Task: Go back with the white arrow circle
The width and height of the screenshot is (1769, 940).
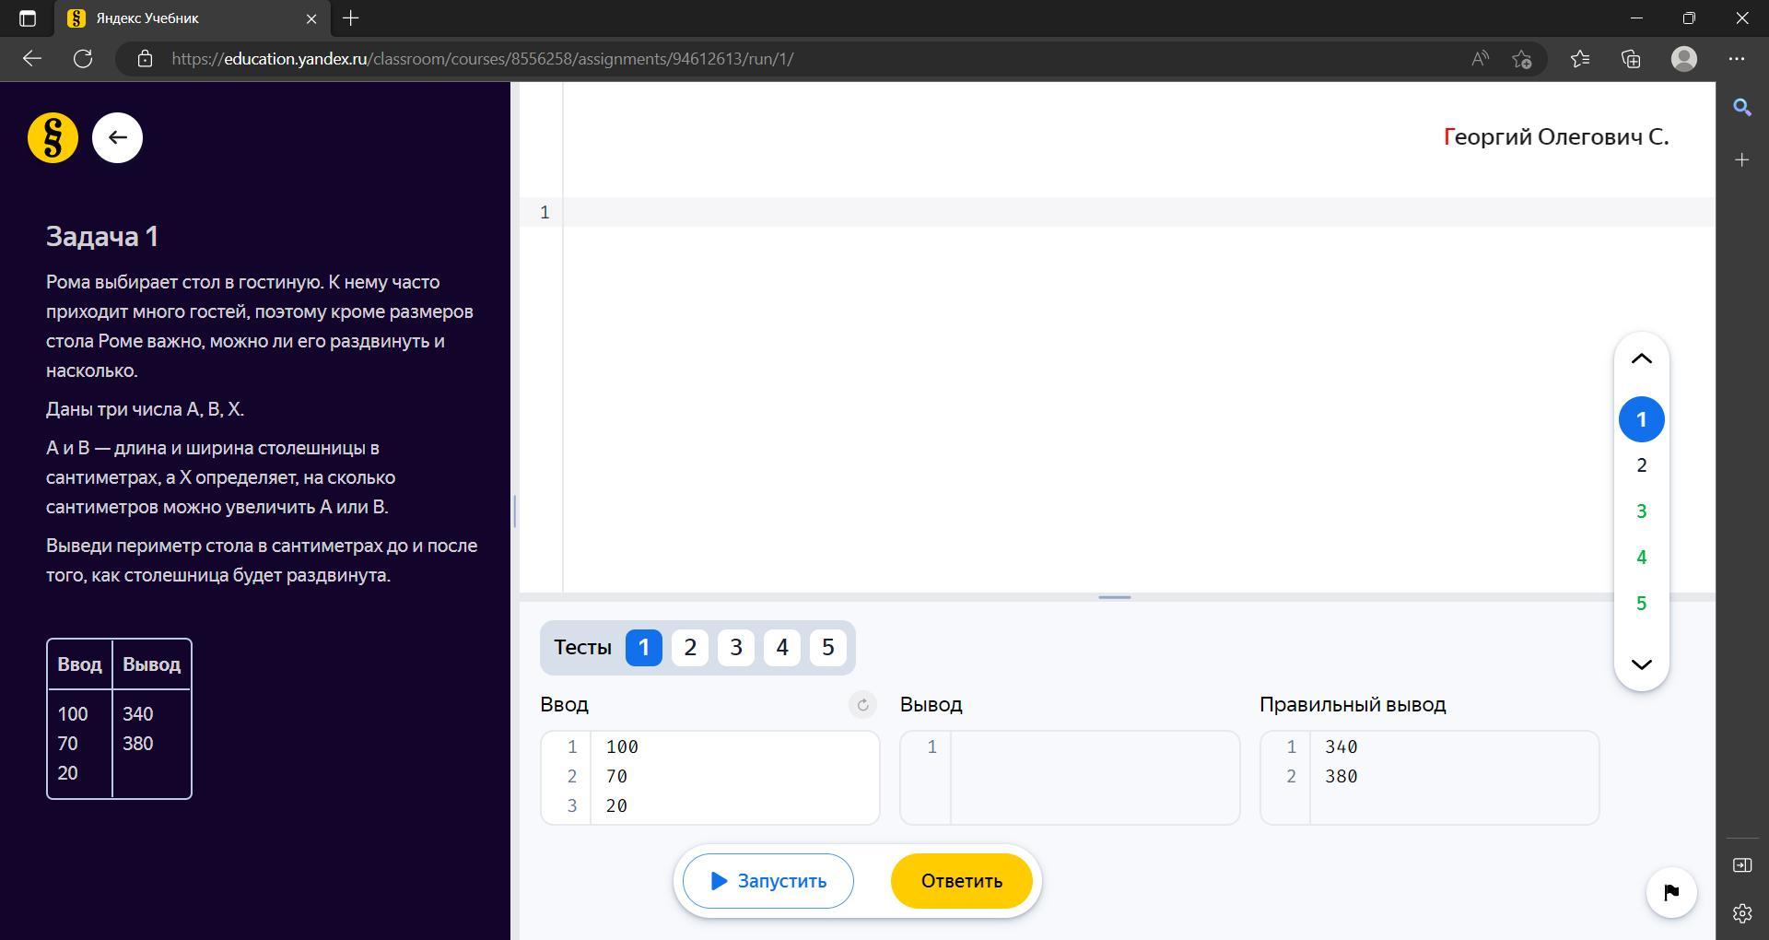Action: [117, 138]
